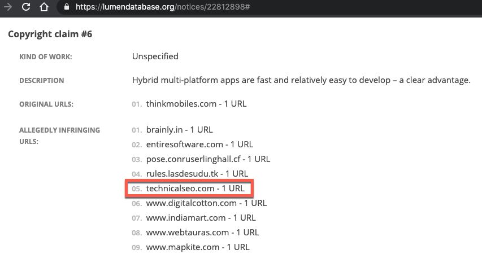The image size is (482, 263).
Task: Click the 'ALLEGEDLY INFRINGING URLS:' label
Action: (x=60, y=135)
